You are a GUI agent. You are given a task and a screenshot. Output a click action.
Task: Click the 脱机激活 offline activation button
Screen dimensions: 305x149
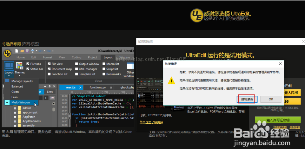tap(247, 99)
